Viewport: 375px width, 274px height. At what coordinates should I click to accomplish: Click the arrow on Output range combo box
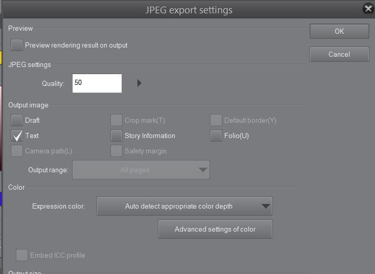click(203, 170)
